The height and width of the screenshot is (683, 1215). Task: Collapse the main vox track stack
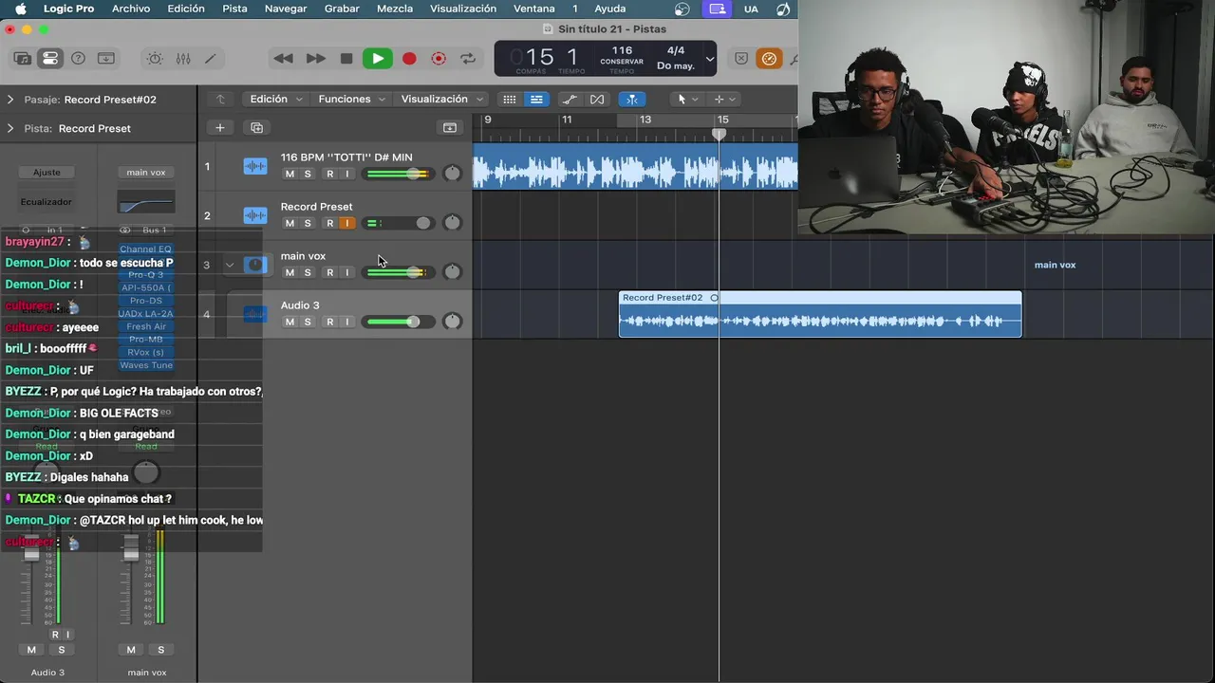(230, 265)
